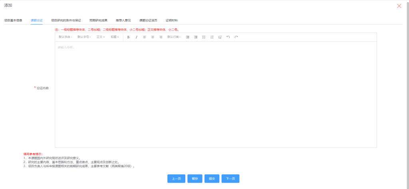Undo the last edit
The image size is (409, 189).
click(228, 37)
